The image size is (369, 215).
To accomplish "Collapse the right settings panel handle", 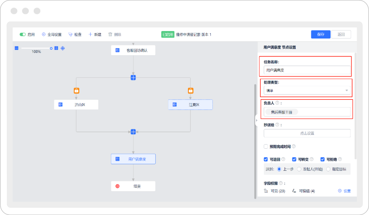I will point(256,120).
